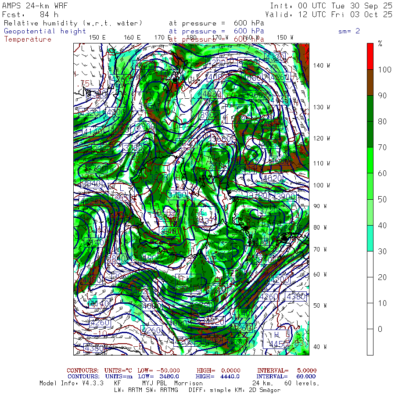Click the '80 W' label on right edge
The image size is (395, 395).
[x=320, y=227]
